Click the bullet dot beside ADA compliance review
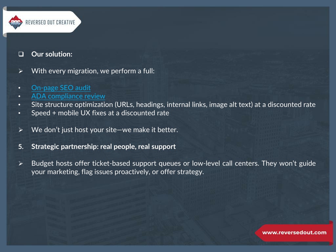The height and width of the screenshot is (252, 336). click(19, 96)
